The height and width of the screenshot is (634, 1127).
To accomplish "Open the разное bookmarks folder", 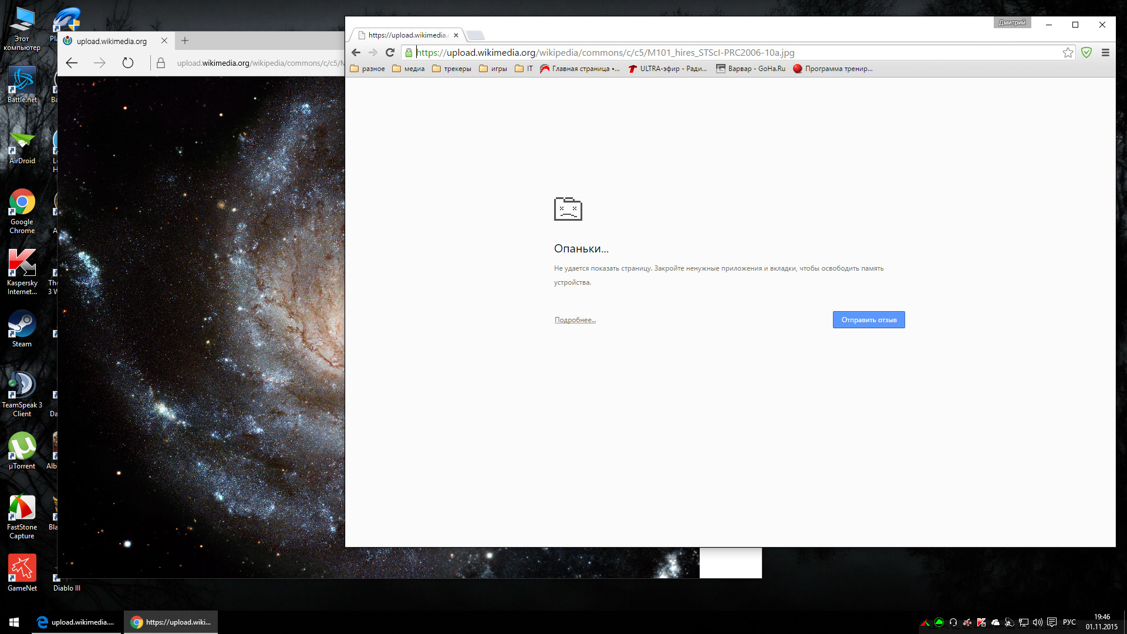I will click(x=367, y=69).
